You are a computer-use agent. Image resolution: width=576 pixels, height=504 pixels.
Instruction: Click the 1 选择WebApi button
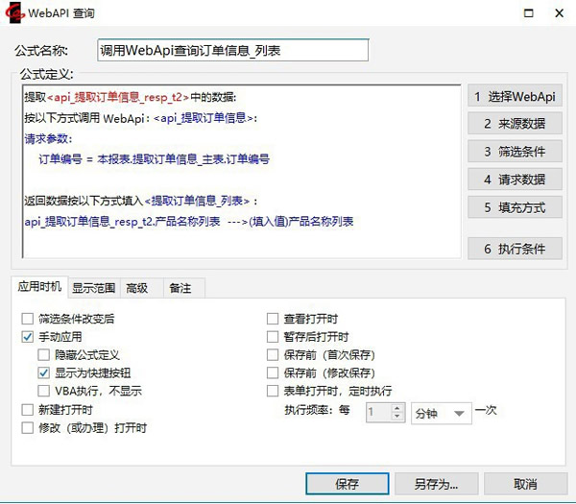(514, 96)
